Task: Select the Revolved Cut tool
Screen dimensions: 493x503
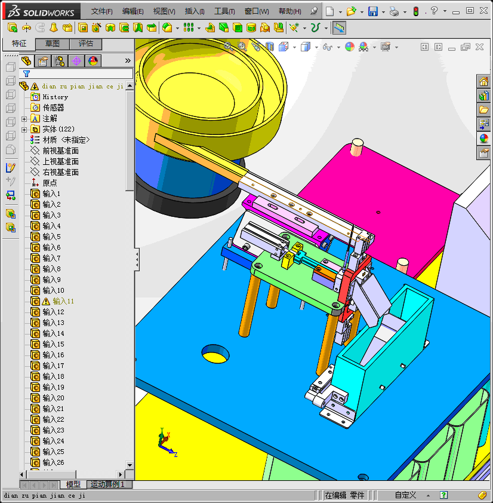Action: pos(110,28)
